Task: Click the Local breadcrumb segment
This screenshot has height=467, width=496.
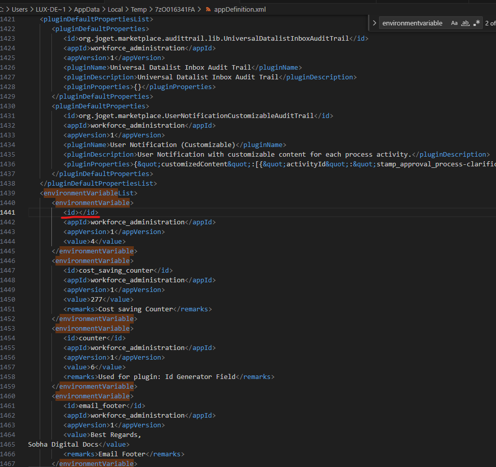Action: [115, 10]
